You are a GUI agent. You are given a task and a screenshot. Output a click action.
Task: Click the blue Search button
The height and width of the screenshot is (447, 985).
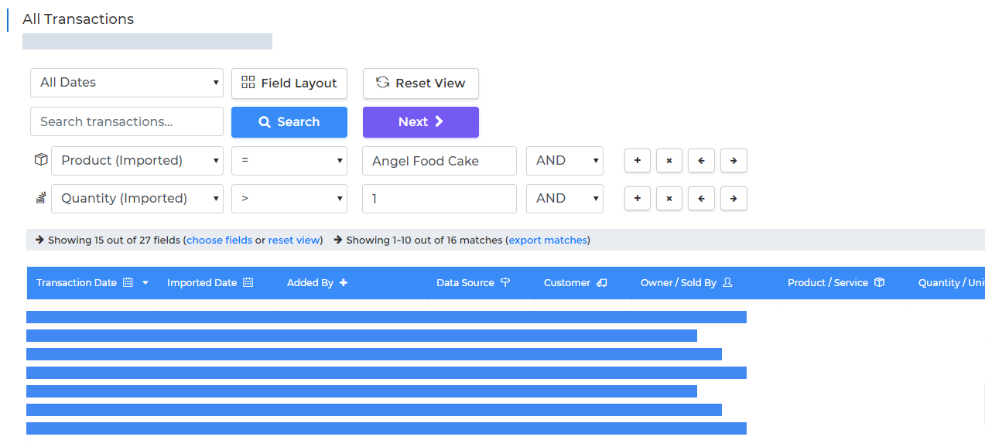pyautogui.click(x=289, y=122)
